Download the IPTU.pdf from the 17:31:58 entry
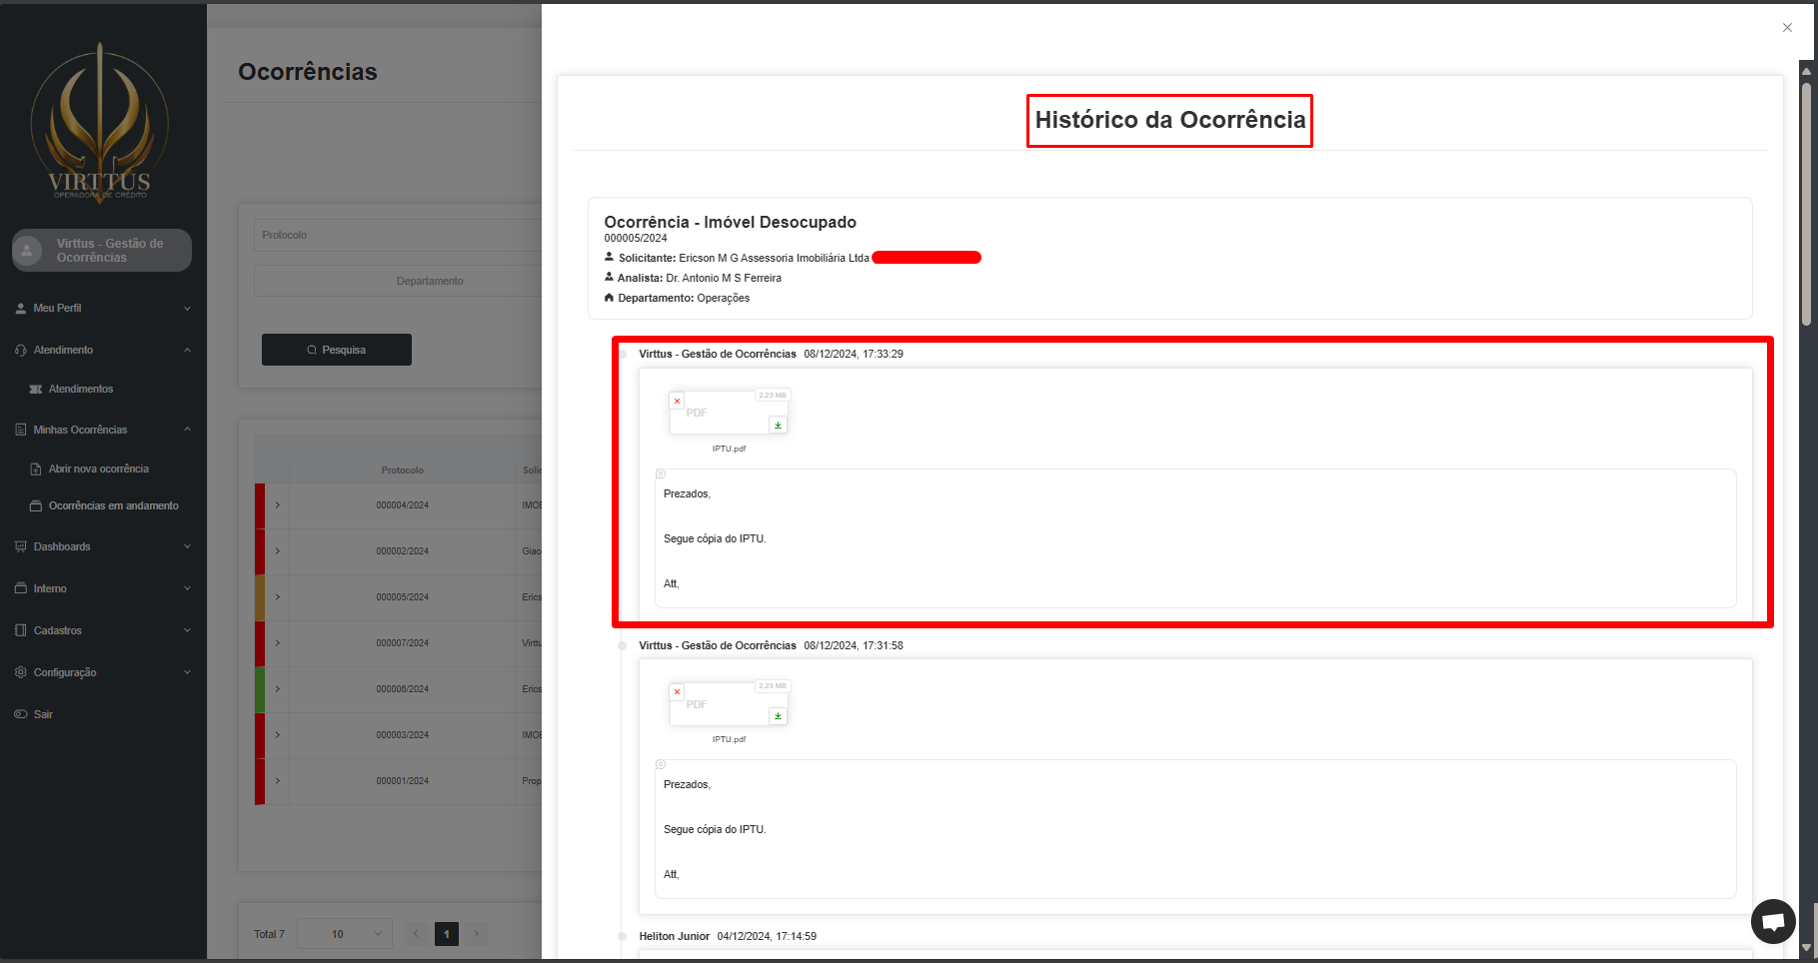 778,715
